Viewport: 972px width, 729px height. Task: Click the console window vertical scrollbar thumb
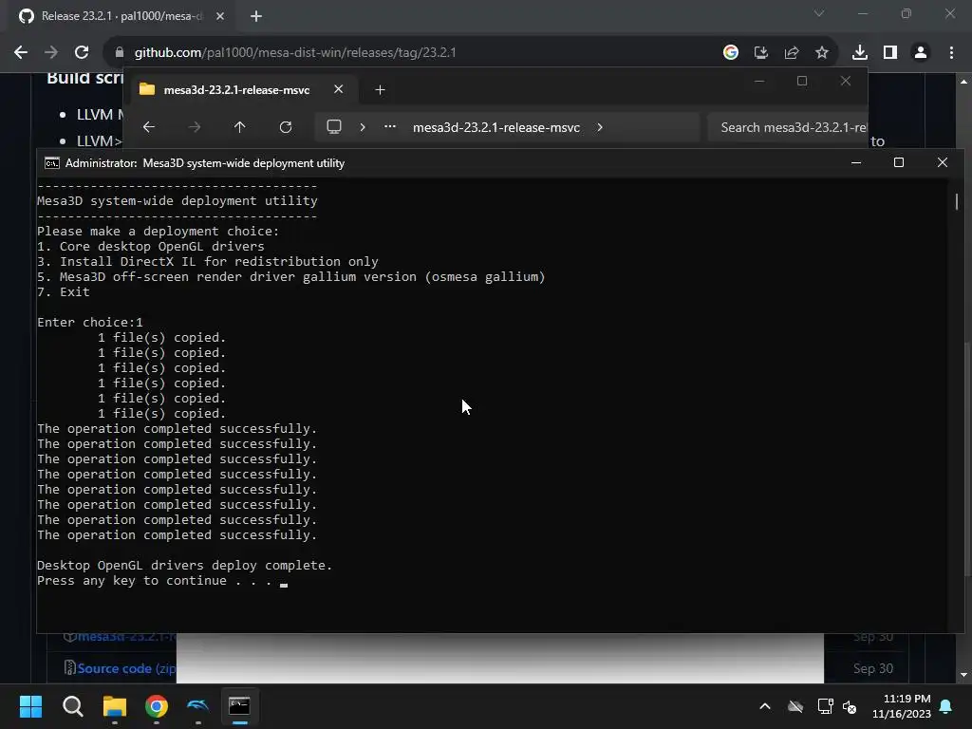pos(957,201)
